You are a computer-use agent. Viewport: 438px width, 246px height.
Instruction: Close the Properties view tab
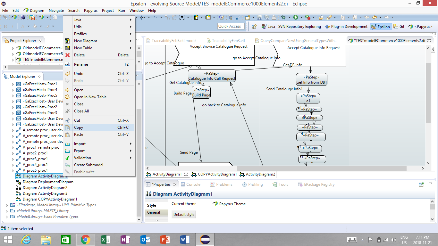tap(175, 184)
